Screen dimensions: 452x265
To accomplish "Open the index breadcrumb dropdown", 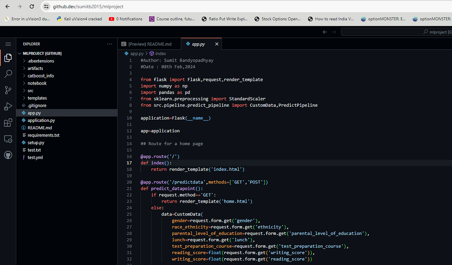I will pyautogui.click(x=160, y=53).
